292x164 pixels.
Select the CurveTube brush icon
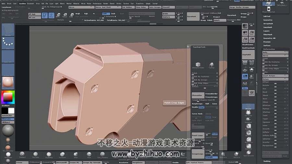(248, 113)
